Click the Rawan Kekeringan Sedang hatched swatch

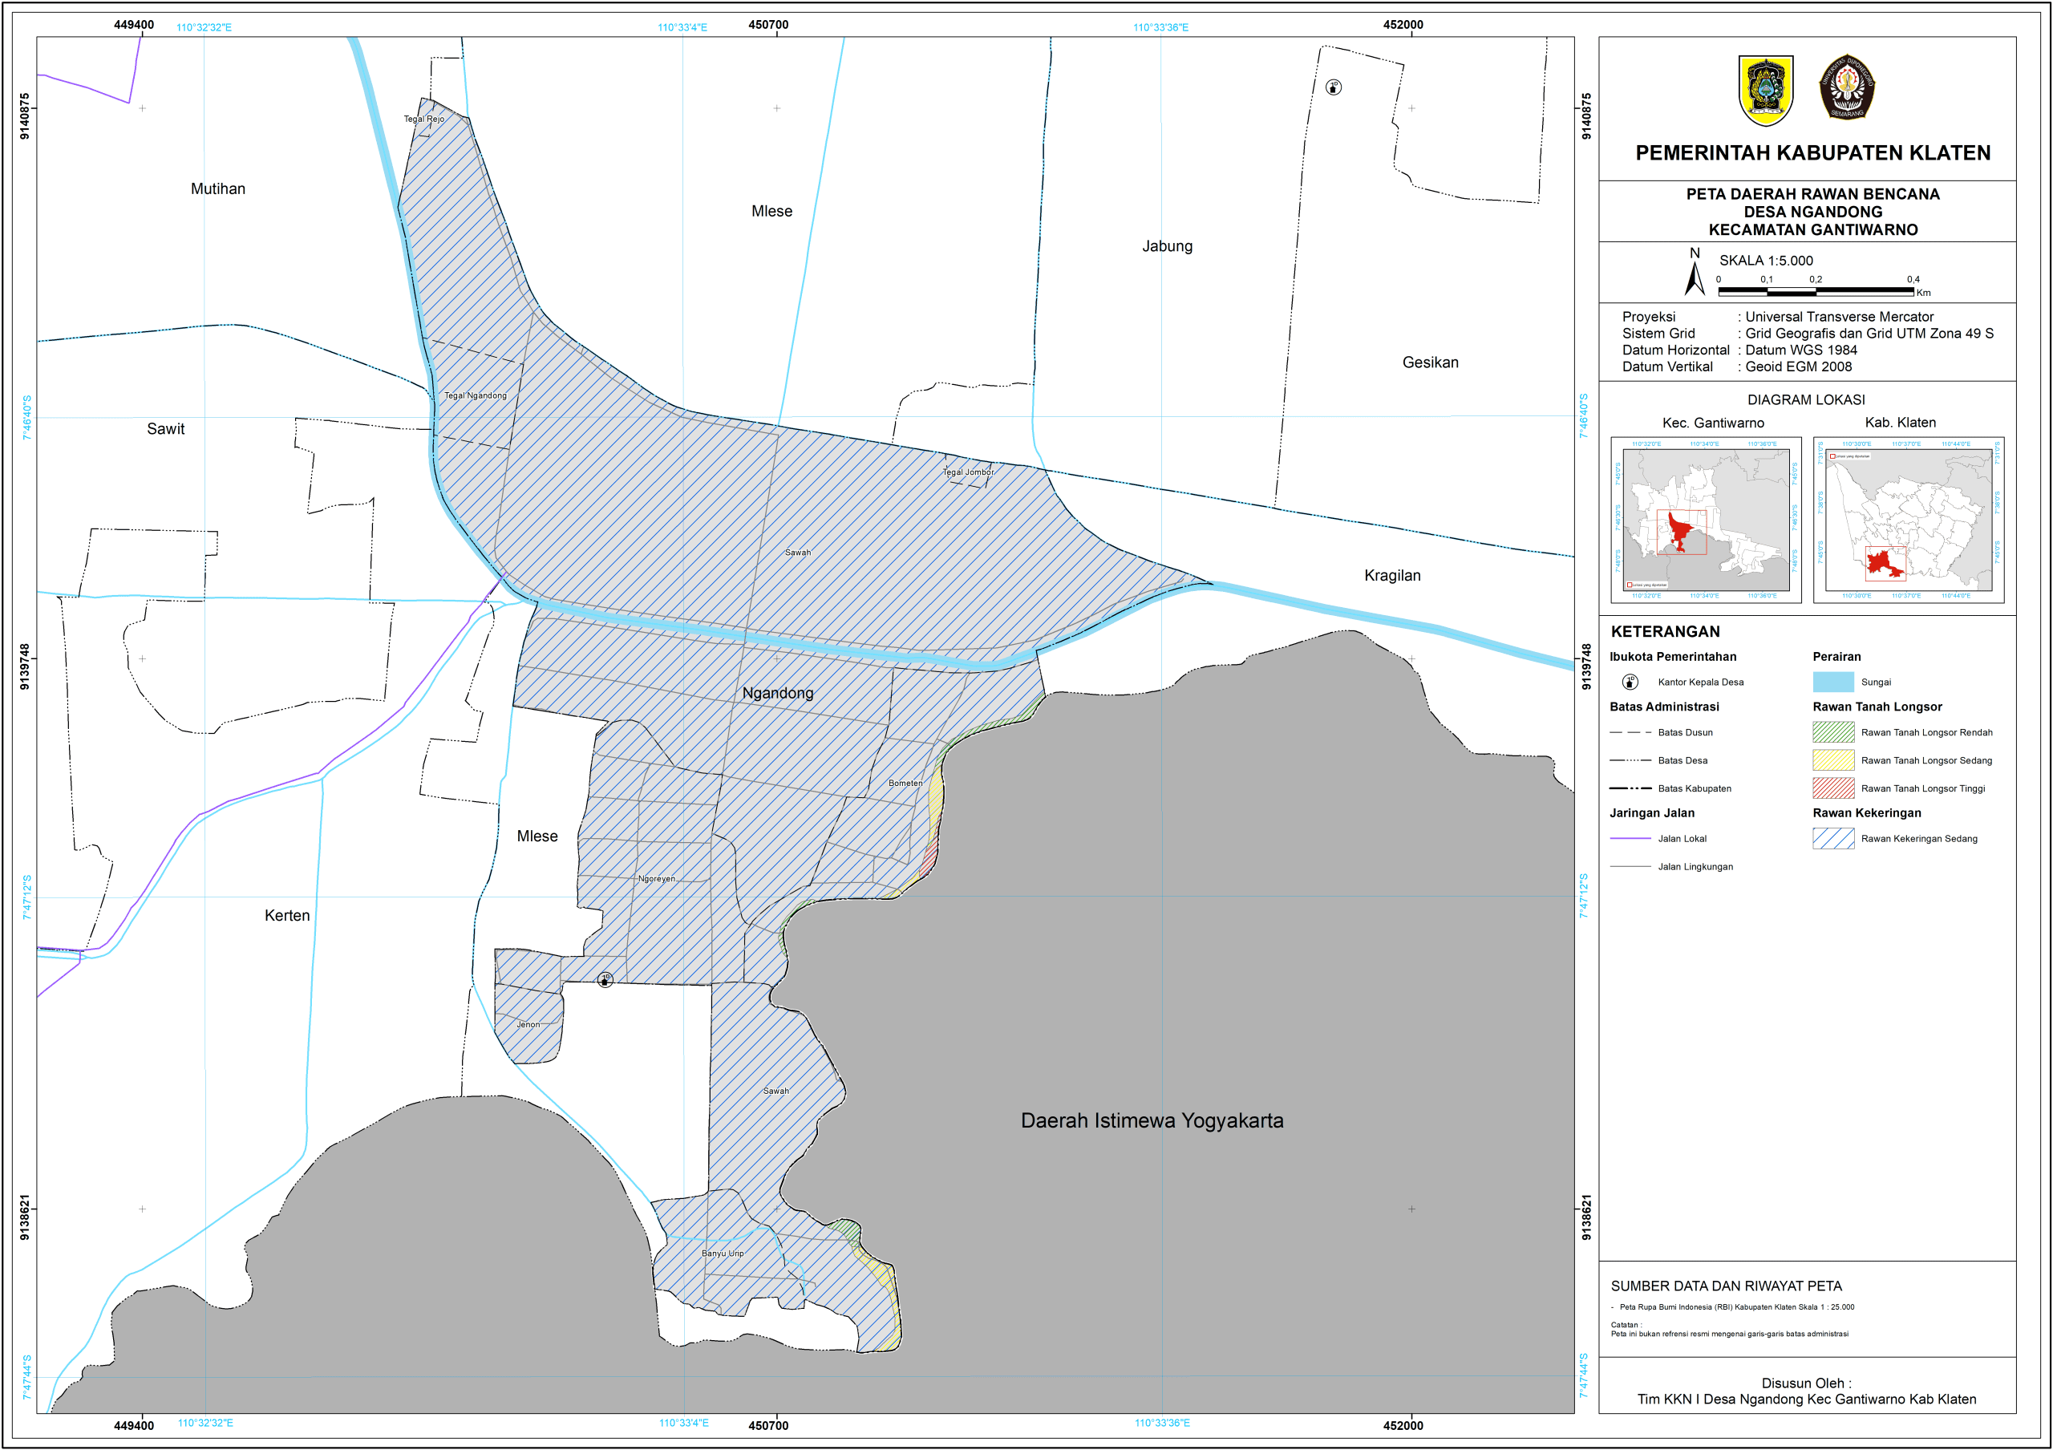coord(1833,839)
